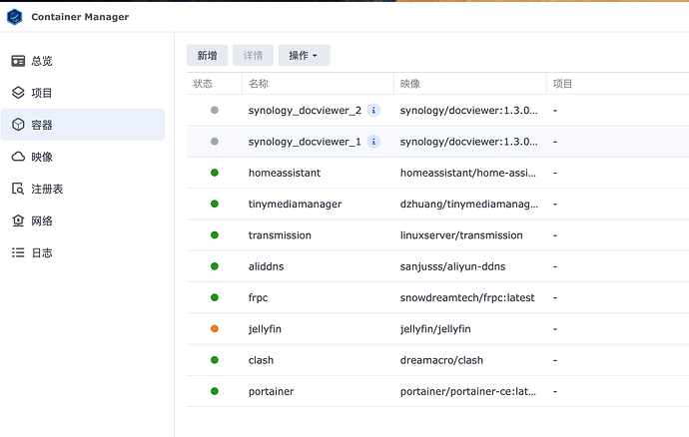Viewport: 689px width, 437px height.
Task: Click the 容器 cube icon in sidebar
Action: click(x=18, y=125)
